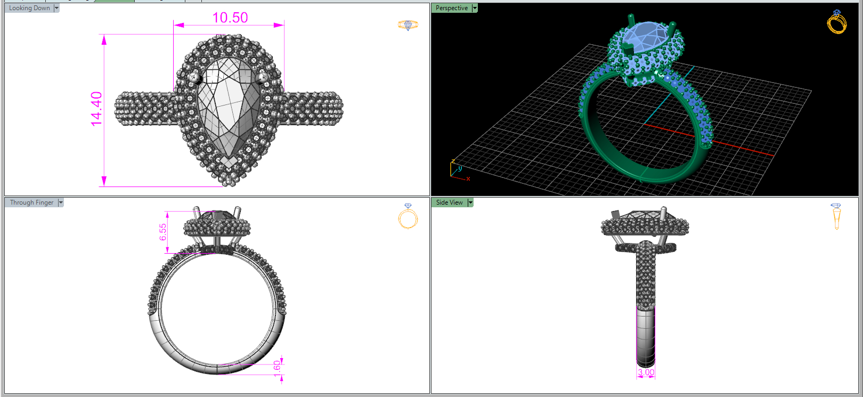The width and height of the screenshot is (863, 397).
Task: Select the 10.50 width dimension text
Action: pyautogui.click(x=230, y=18)
